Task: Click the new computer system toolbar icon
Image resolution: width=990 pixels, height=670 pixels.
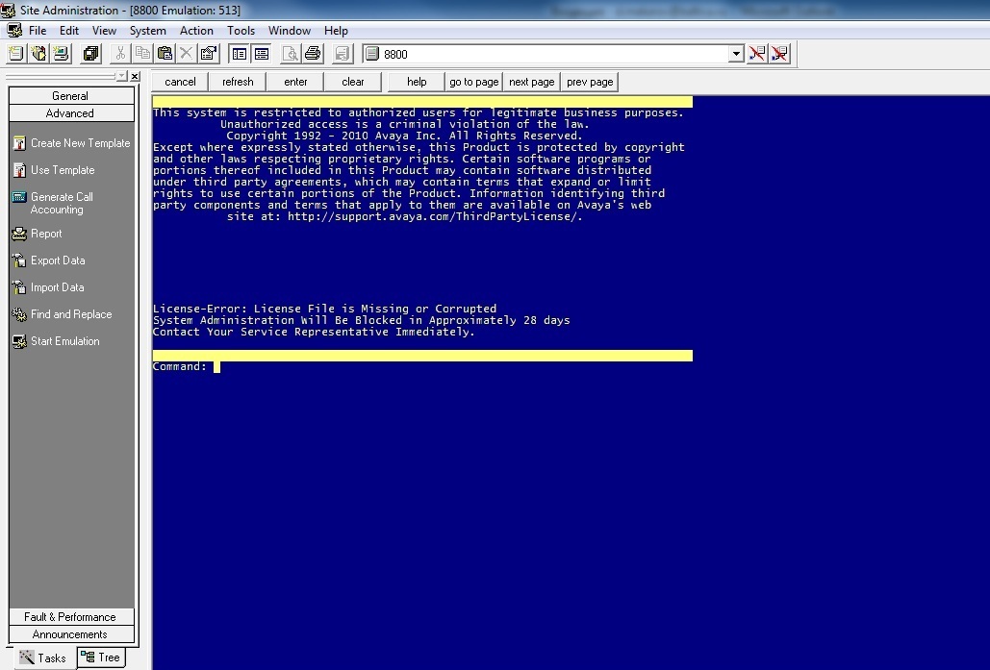Action: tap(62, 54)
